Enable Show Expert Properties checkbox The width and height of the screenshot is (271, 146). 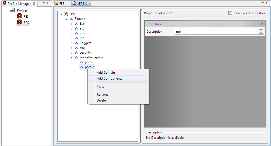tap(230, 13)
